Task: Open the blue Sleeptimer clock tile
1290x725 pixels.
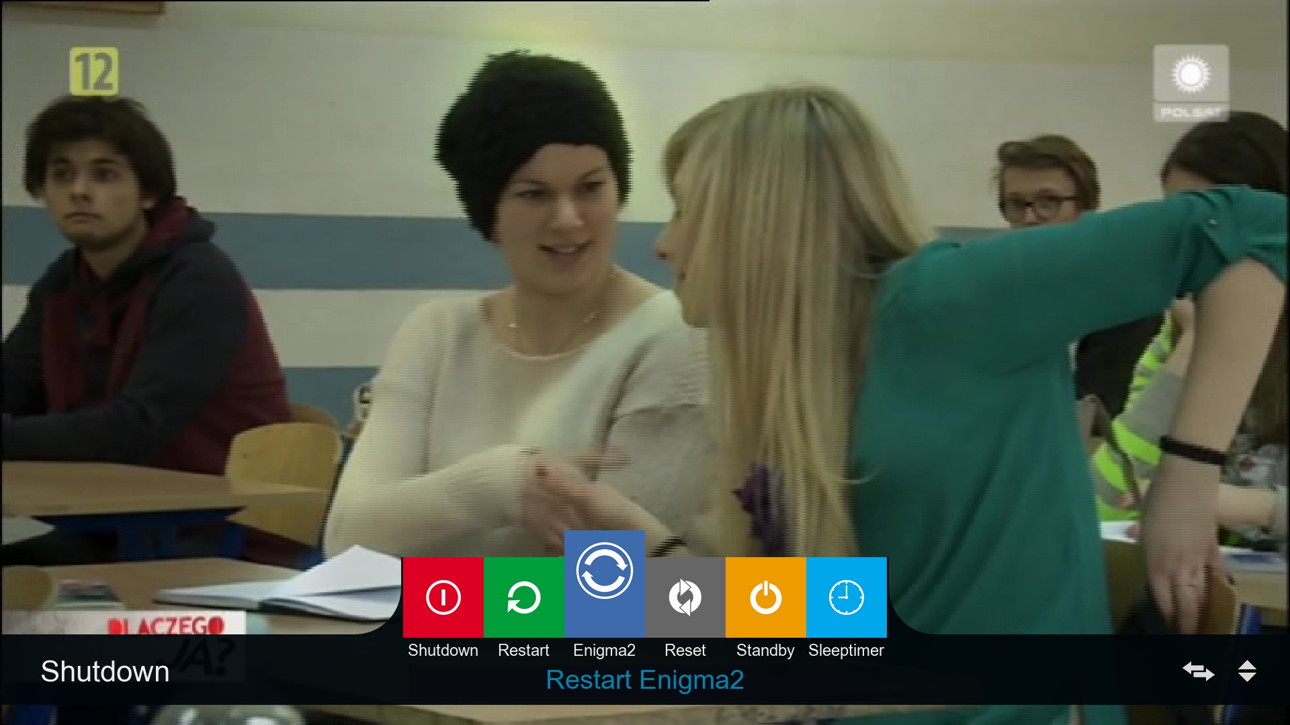Action: [x=846, y=597]
